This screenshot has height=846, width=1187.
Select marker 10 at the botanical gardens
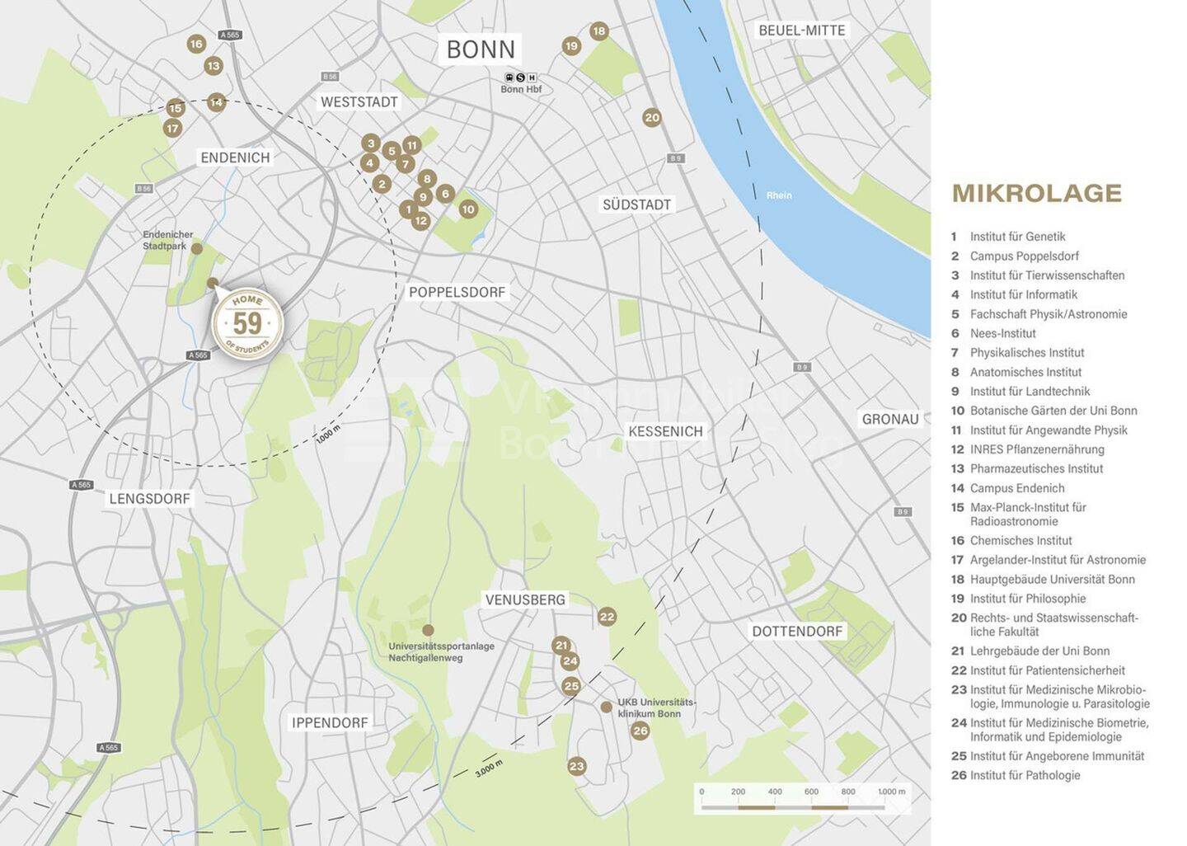tap(468, 209)
